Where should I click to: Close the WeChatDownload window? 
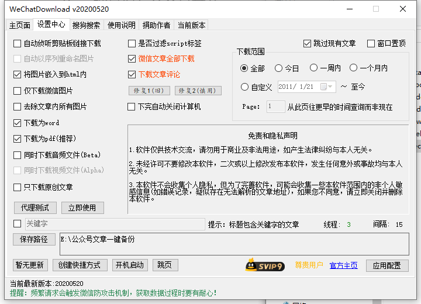click(403, 9)
